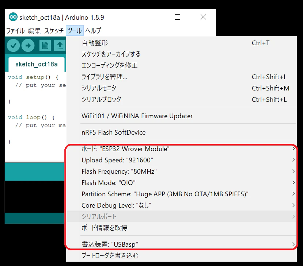Close the Arduino window

(x=203, y=17)
